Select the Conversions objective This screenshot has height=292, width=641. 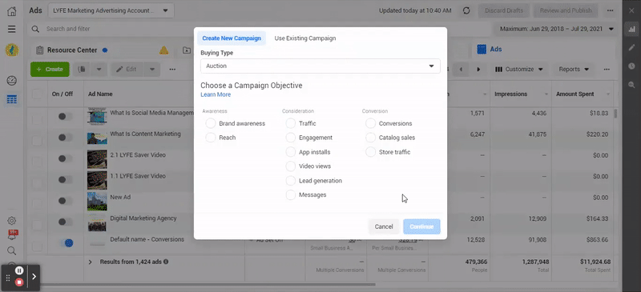370,123
